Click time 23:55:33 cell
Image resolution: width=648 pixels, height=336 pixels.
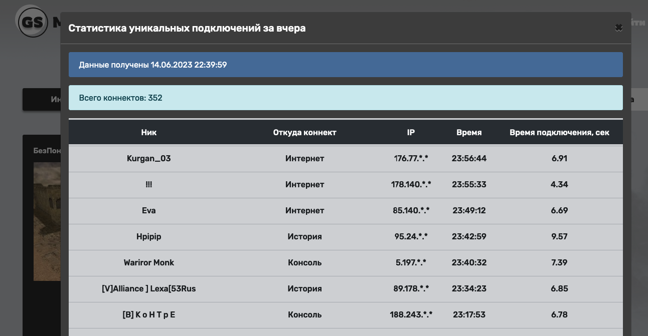[469, 184]
